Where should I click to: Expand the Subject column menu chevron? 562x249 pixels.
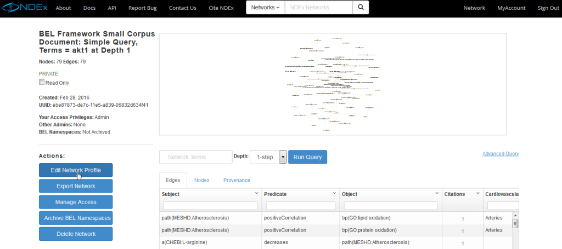point(256,193)
